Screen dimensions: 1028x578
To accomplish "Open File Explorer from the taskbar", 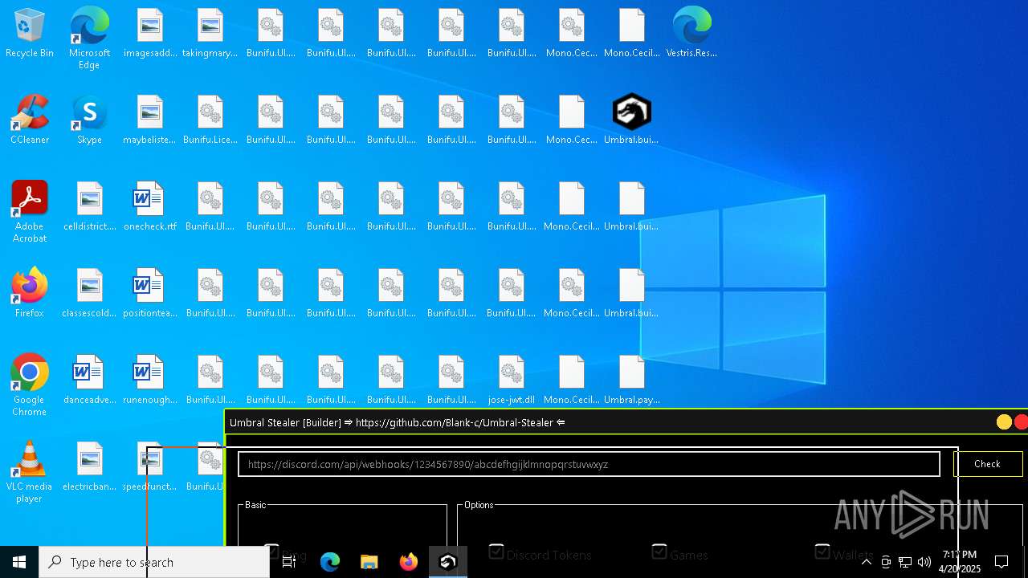I will (369, 562).
